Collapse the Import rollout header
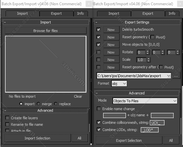The width and height of the screenshot is (183, 147). 46,22
